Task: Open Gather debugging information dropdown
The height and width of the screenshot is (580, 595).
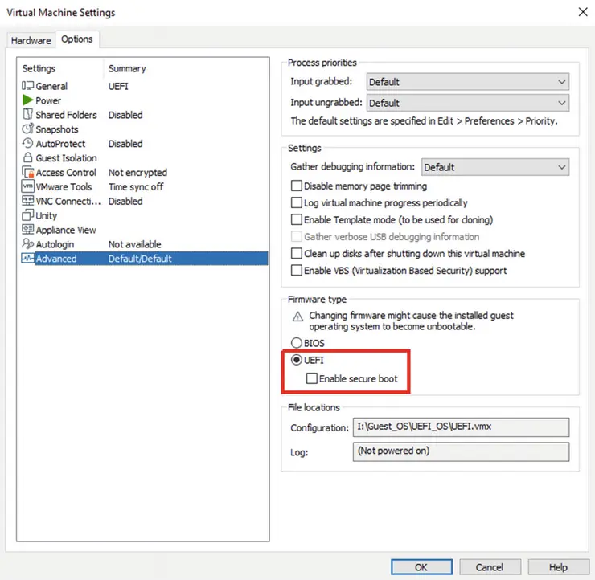Action: (x=494, y=167)
